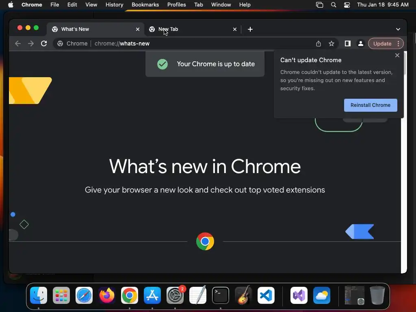The image size is (416, 312).
Task: Switch to the New Tab tab
Action: [193, 29]
